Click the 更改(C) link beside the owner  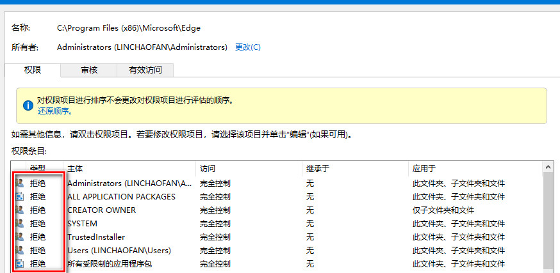(x=248, y=47)
